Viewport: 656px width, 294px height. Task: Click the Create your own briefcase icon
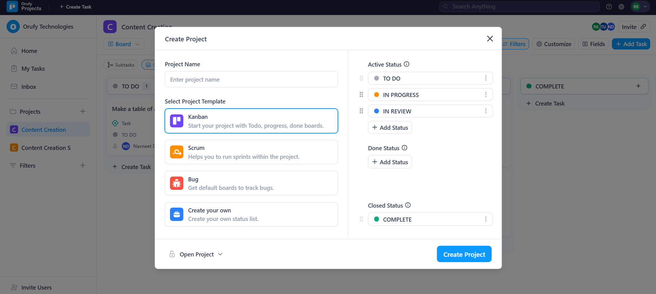pyautogui.click(x=176, y=214)
